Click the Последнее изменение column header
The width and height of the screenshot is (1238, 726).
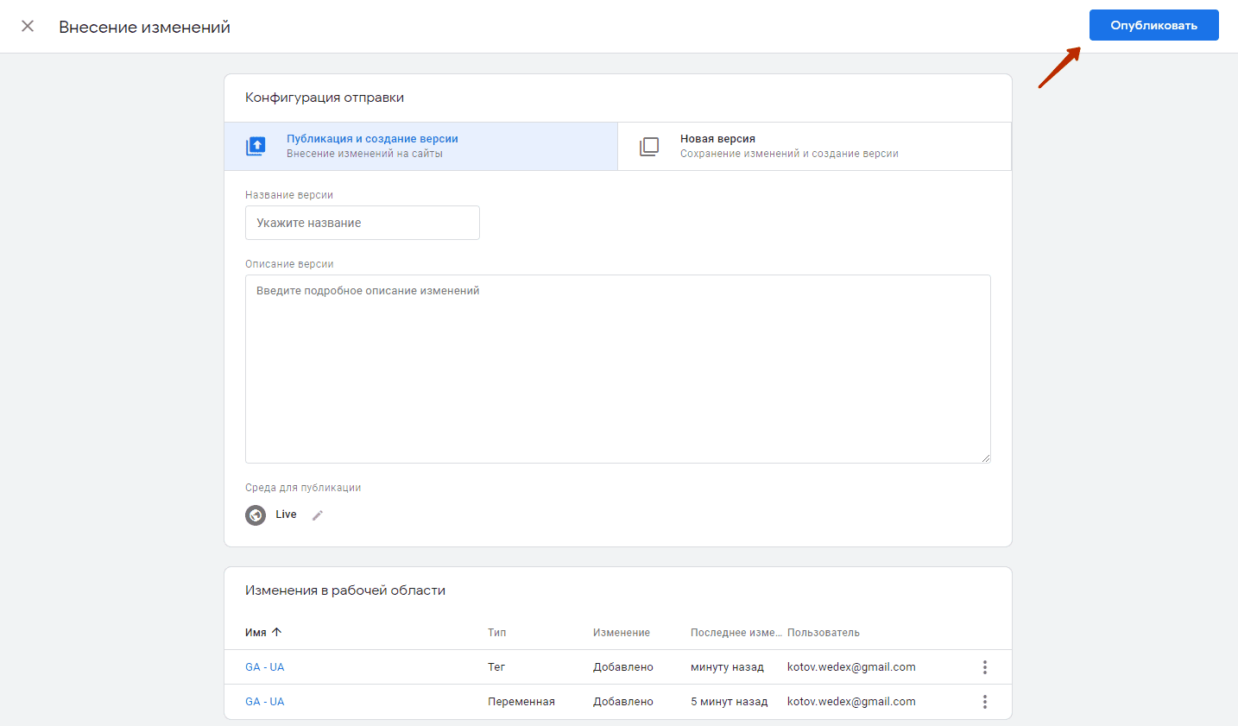pos(736,633)
